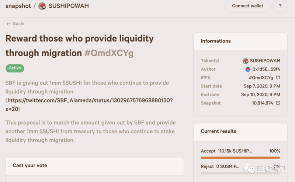Click snapshot block number 10,814,874
Image resolution: width=295 pixels, height=182 pixels.
(x=263, y=103)
